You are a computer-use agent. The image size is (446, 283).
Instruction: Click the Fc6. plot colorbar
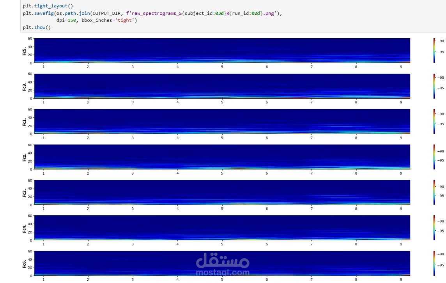point(434,264)
